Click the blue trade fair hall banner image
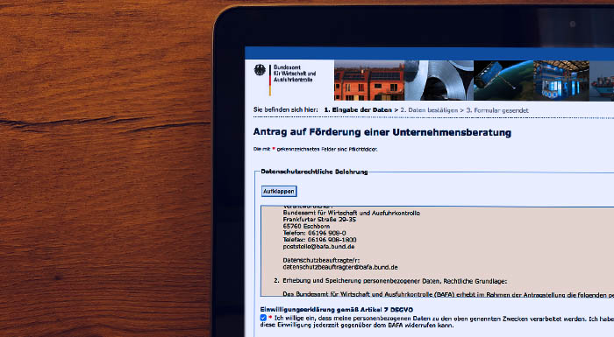 [561, 81]
